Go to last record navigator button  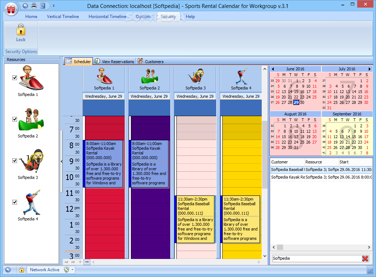[x=73, y=262]
